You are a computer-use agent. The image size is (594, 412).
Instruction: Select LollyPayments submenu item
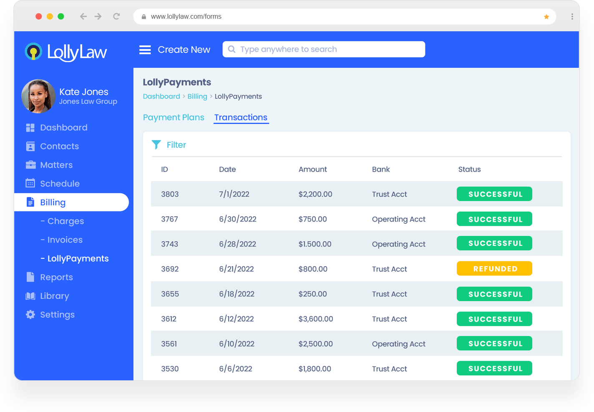pos(75,259)
